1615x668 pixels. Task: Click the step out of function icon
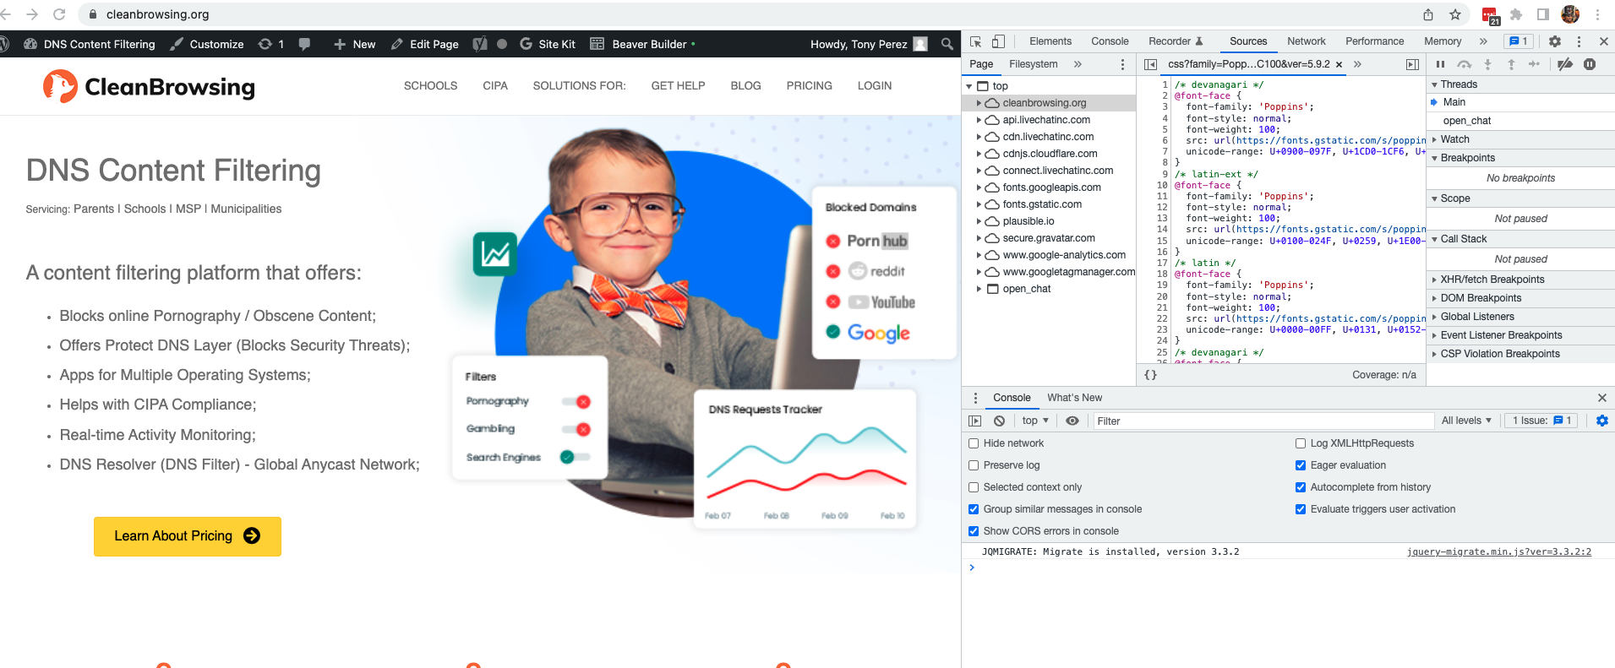pyautogui.click(x=1511, y=64)
